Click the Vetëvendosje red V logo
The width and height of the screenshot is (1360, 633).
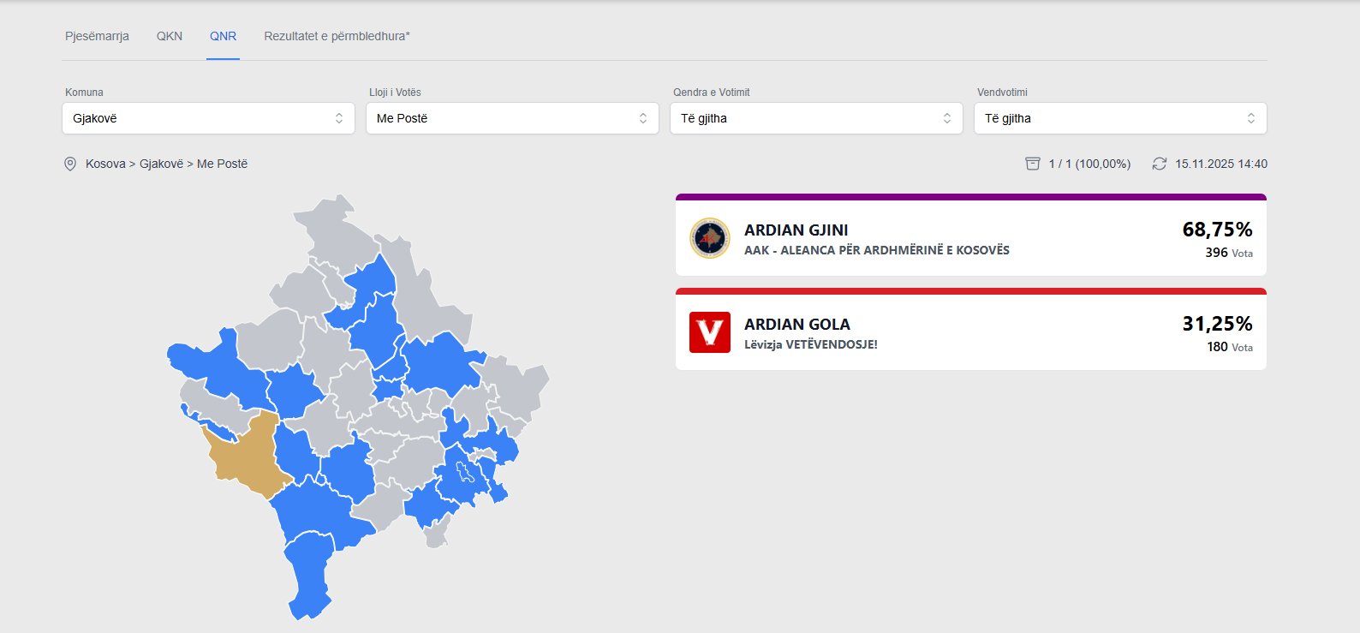[x=710, y=332]
